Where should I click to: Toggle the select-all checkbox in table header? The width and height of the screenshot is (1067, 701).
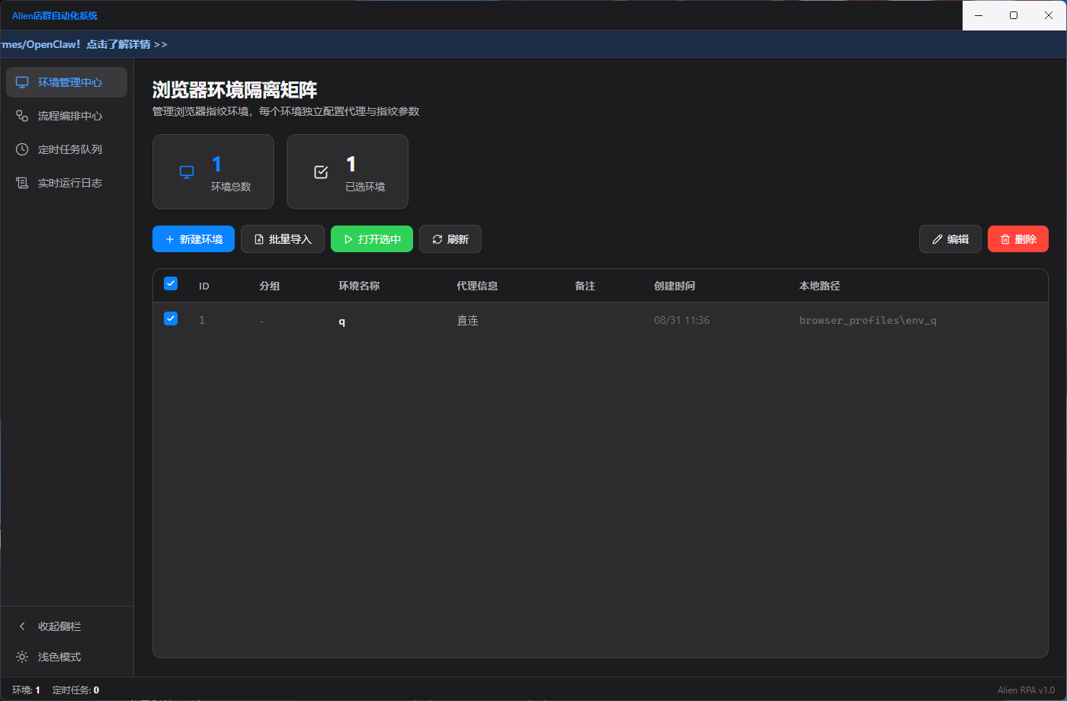pos(171,283)
